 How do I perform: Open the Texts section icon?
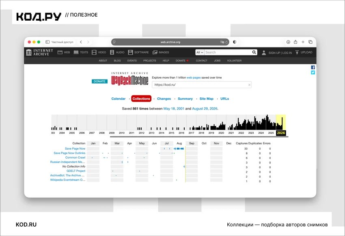click(76, 52)
